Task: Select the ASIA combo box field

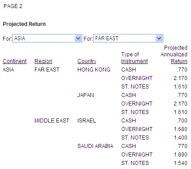Action: coord(47,38)
